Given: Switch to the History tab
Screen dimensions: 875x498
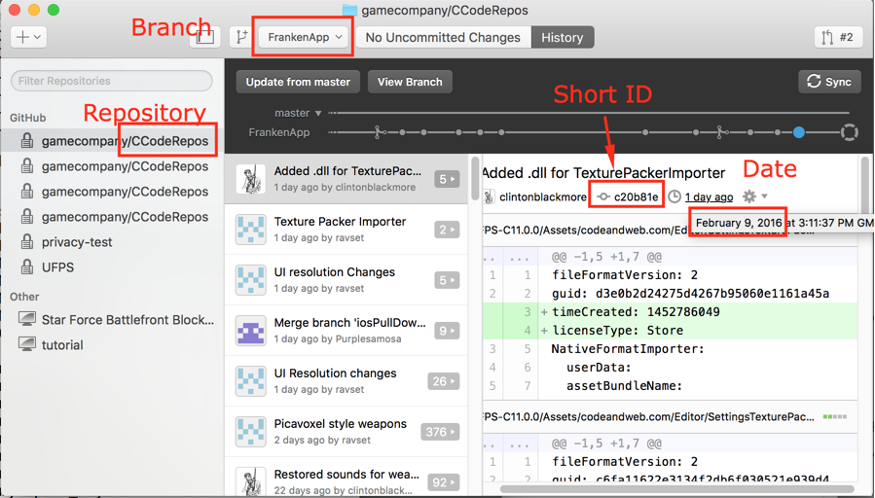Looking at the screenshot, I should coord(562,37).
